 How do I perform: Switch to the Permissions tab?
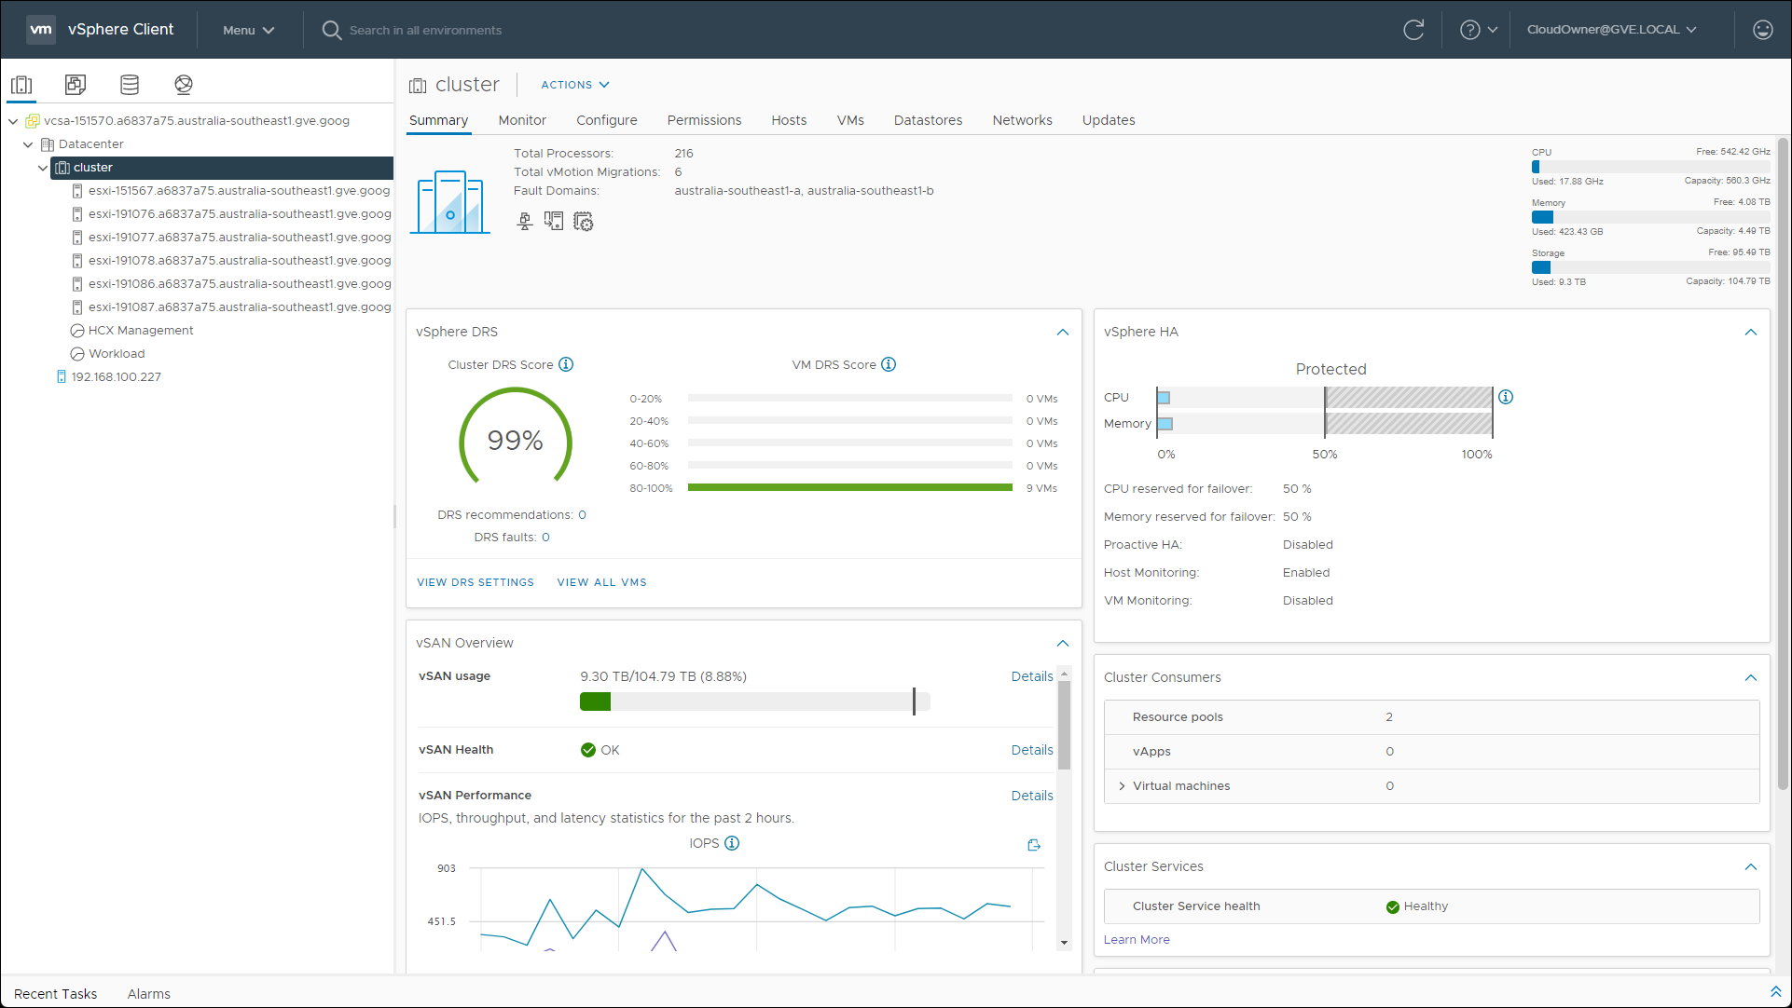pos(704,120)
